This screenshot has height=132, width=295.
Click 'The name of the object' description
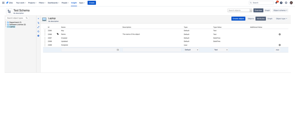pos(131,34)
